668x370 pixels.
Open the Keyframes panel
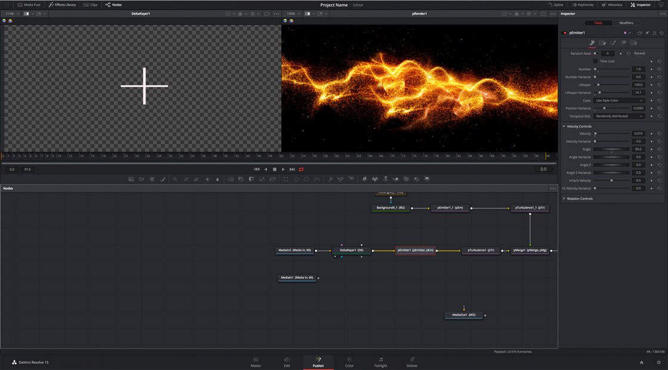pos(583,5)
